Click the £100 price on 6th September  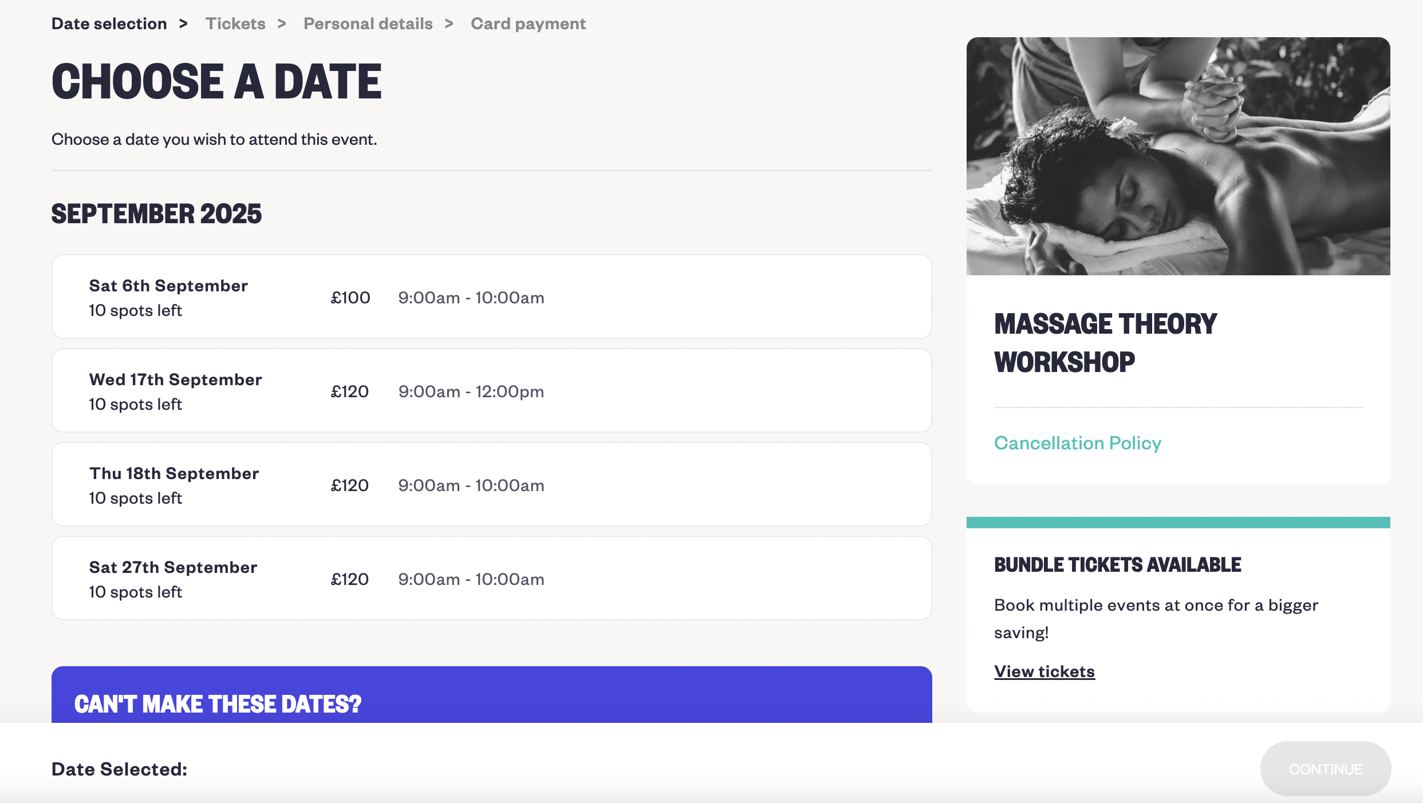[x=350, y=298]
